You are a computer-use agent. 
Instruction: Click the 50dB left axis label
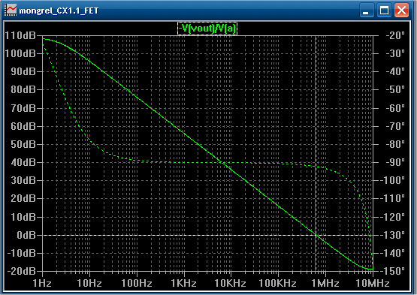(x=23, y=144)
